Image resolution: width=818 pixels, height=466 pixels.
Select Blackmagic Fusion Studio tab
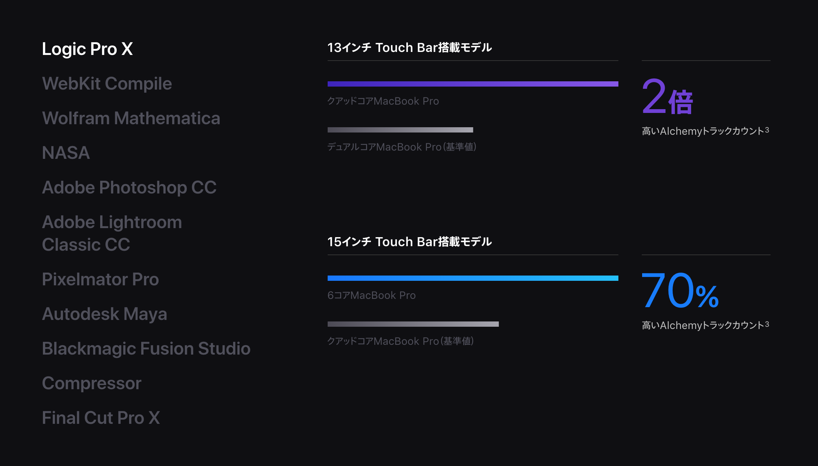click(x=146, y=349)
